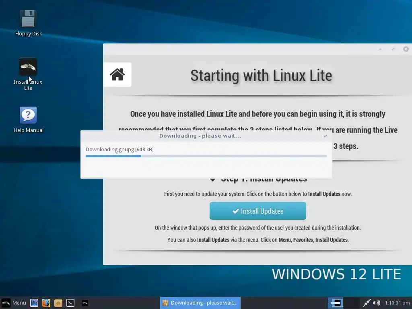The height and width of the screenshot is (309, 412).
Task: Close the Starting with Linux Lite window
Action: [x=406, y=49]
